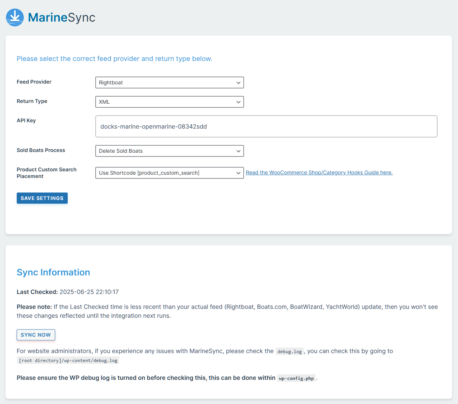Click the Feed Provider label
The height and width of the screenshot is (404, 458).
[34, 82]
